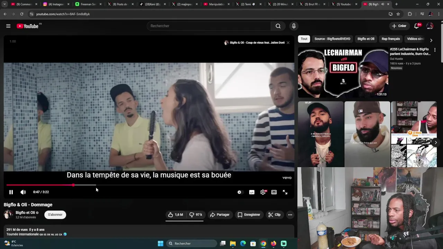Open a new browser tab
The image size is (443, 249).
coord(396,4)
